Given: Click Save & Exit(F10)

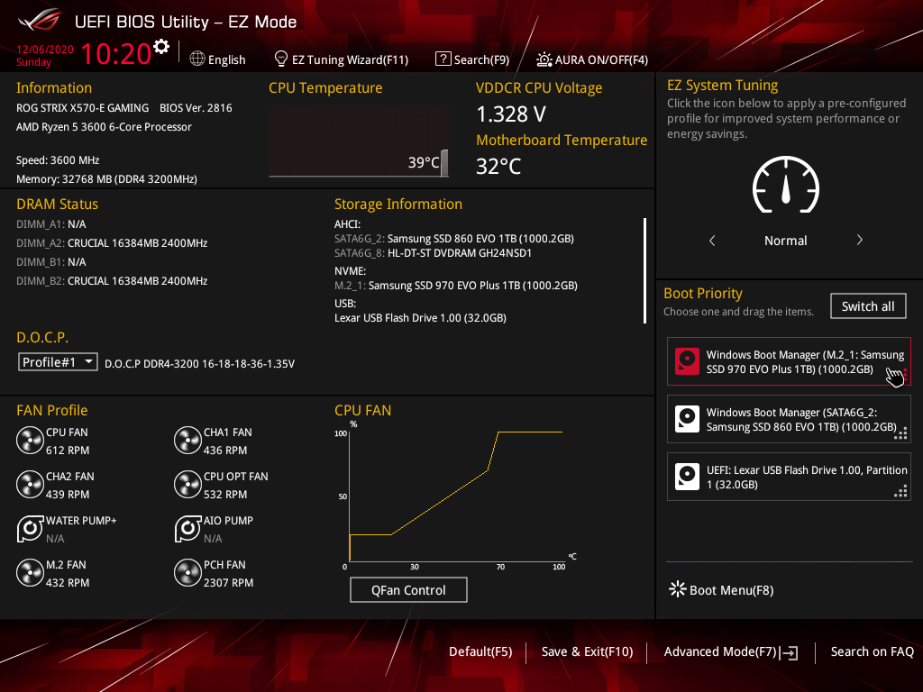Looking at the screenshot, I should 587,651.
